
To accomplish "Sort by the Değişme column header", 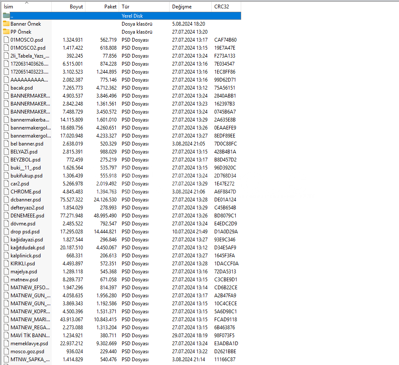I will tap(190, 7).
